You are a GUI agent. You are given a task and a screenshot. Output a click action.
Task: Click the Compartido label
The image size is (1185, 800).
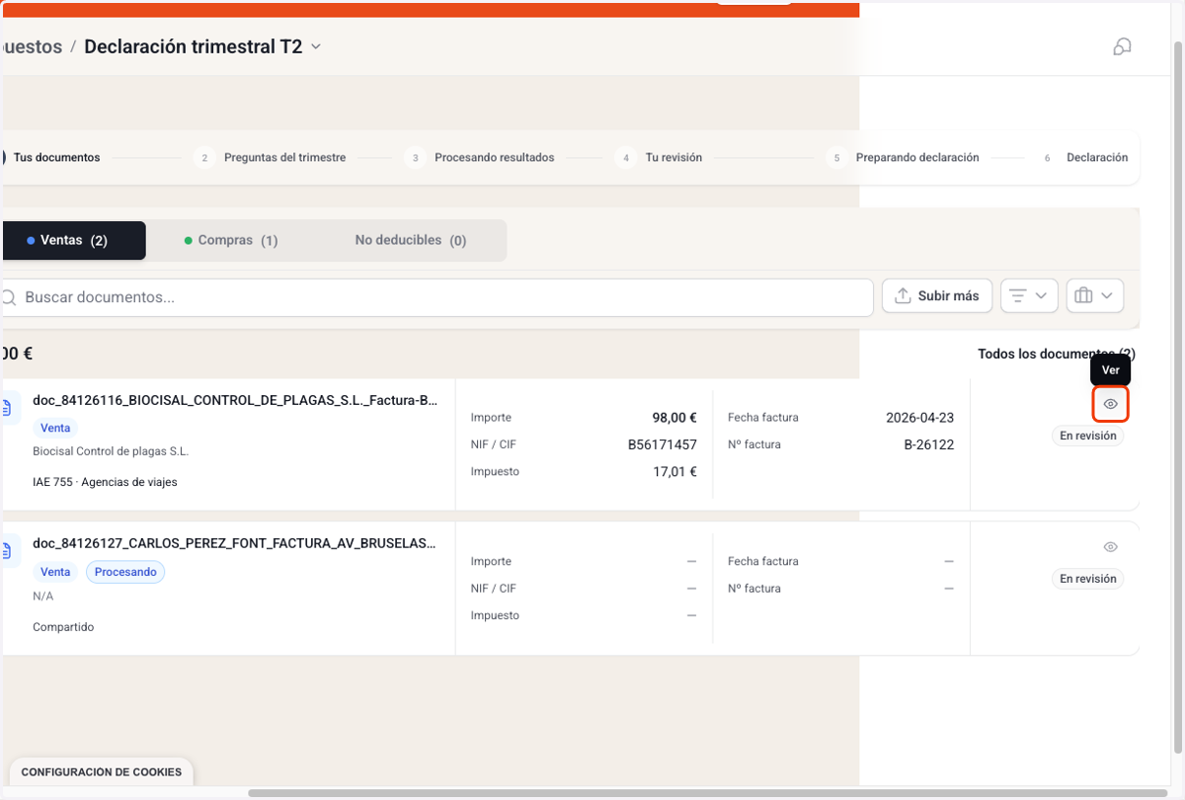63,627
